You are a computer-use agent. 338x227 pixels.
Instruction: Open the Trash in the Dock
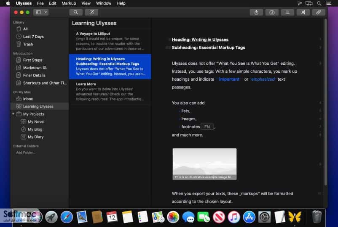tap(317, 217)
